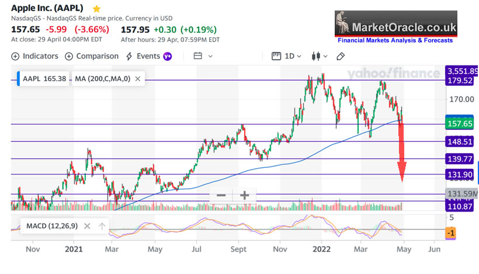479x274 pixels.
Task: Click the MACD (12,26,9) label
Action: coord(52,226)
